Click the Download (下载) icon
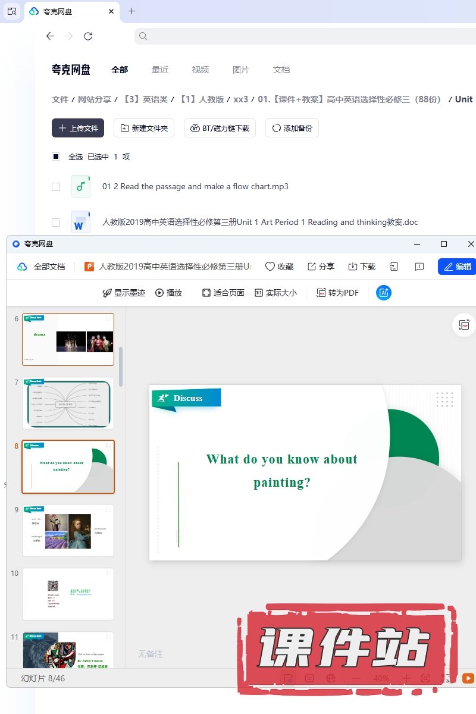Image resolution: width=476 pixels, height=714 pixels. [x=353, y=267]
